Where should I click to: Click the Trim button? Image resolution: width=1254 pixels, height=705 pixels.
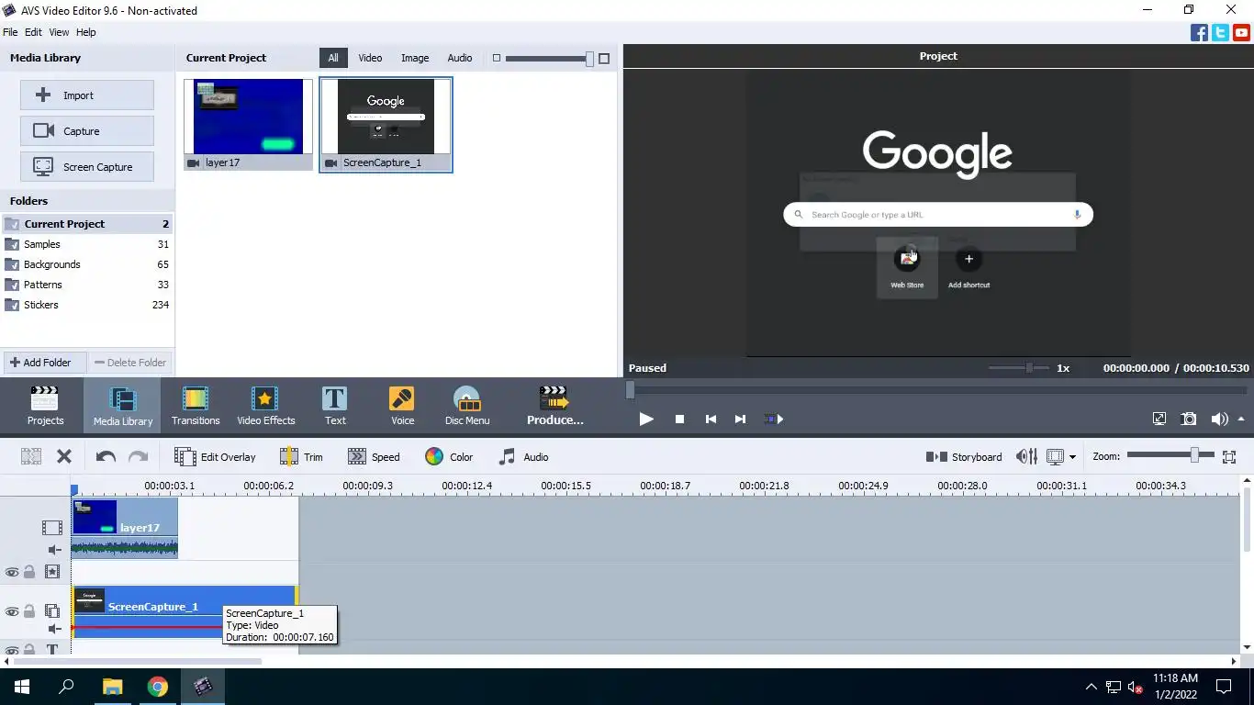301,456
